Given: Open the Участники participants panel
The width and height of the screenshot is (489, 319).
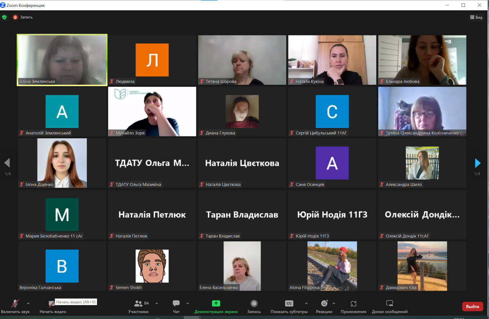Looking at the screenshot, I should (x=138, y=306).
